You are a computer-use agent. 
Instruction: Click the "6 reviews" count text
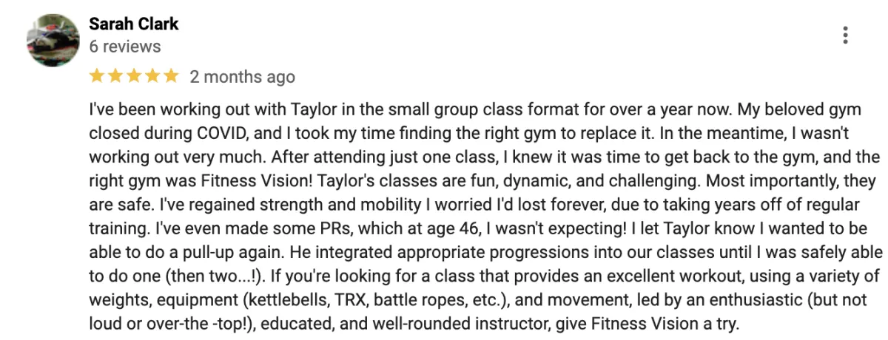(x=124, y=47)
